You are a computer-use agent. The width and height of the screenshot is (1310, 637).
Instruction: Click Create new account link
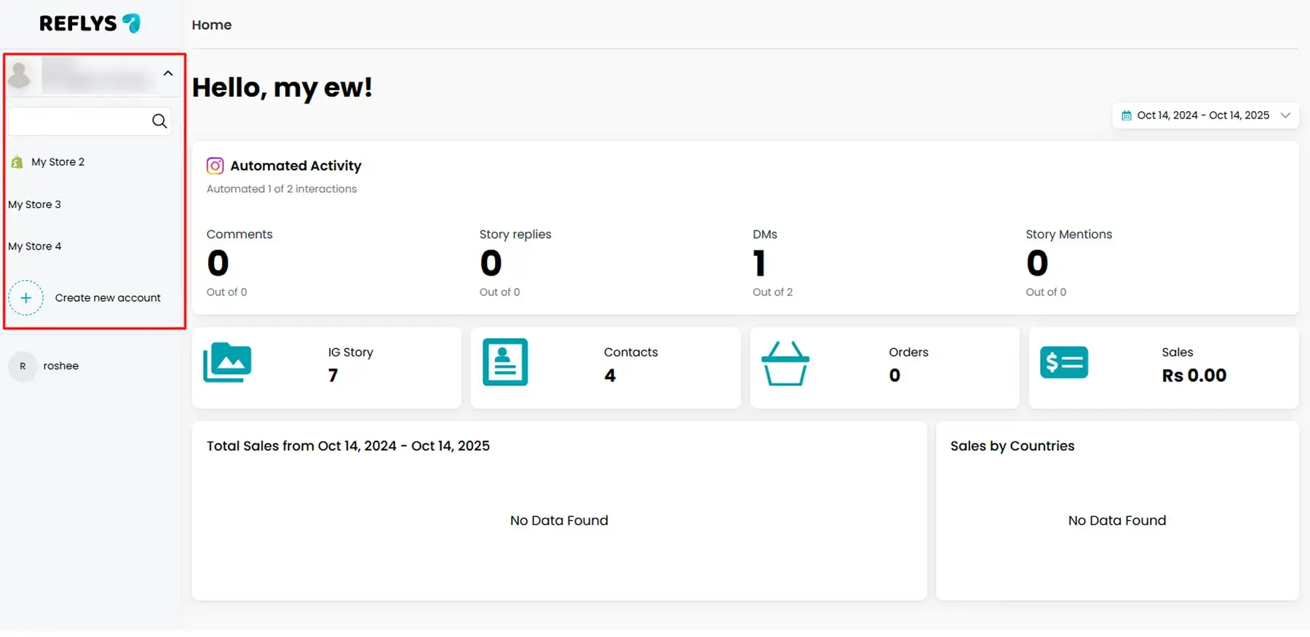[108, 298]
